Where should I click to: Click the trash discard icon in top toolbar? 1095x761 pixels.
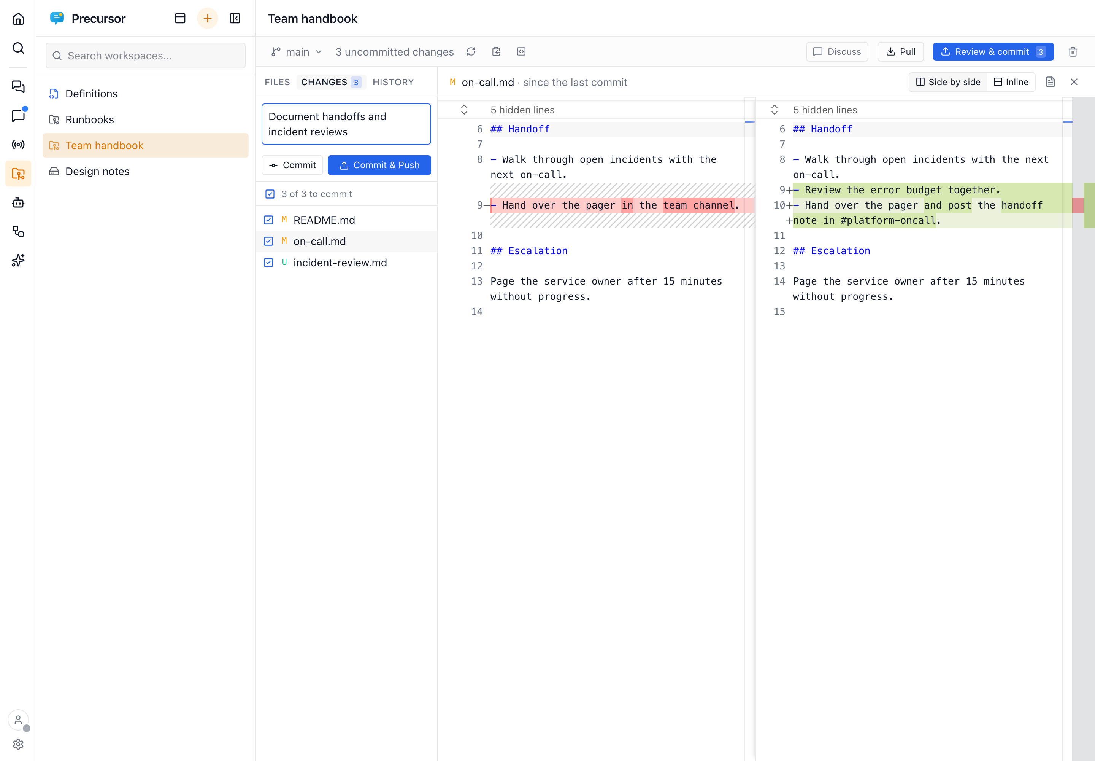pyautogui.click(x=1073, y=51)
